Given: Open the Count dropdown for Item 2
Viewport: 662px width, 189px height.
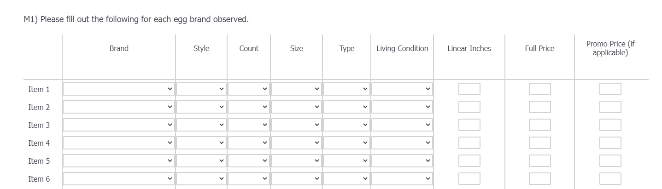Looking at the screenshot, I should pos(249,107).
